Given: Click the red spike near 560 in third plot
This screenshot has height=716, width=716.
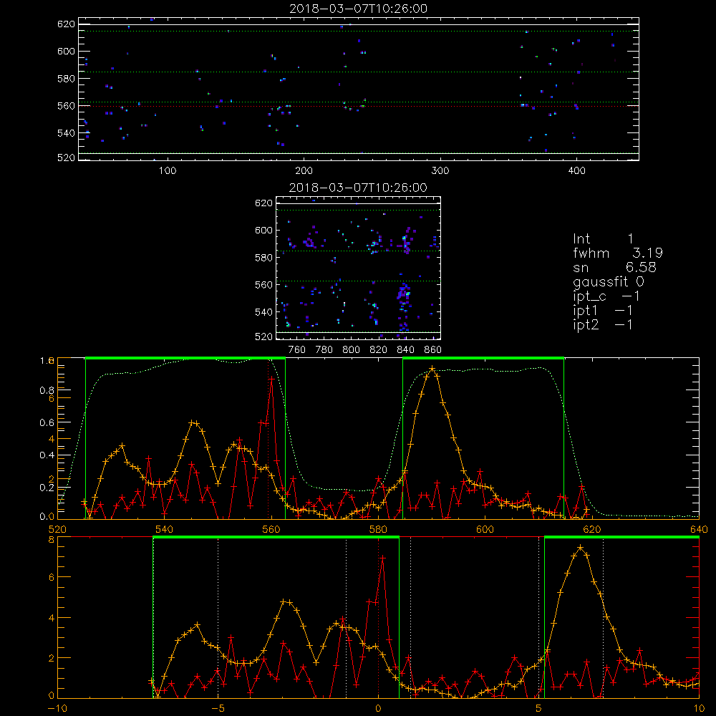Looking at the screenshot, I should click(x=271, y=379).
